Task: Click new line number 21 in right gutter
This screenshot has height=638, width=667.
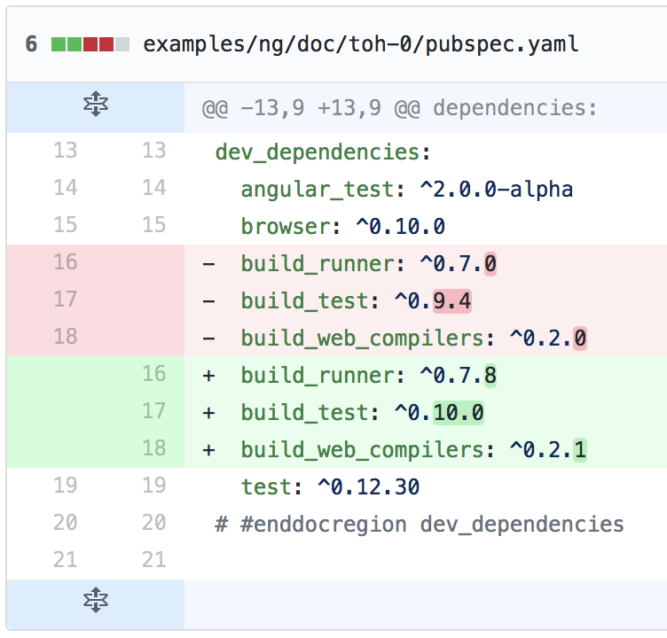Action: pos(153,560)
